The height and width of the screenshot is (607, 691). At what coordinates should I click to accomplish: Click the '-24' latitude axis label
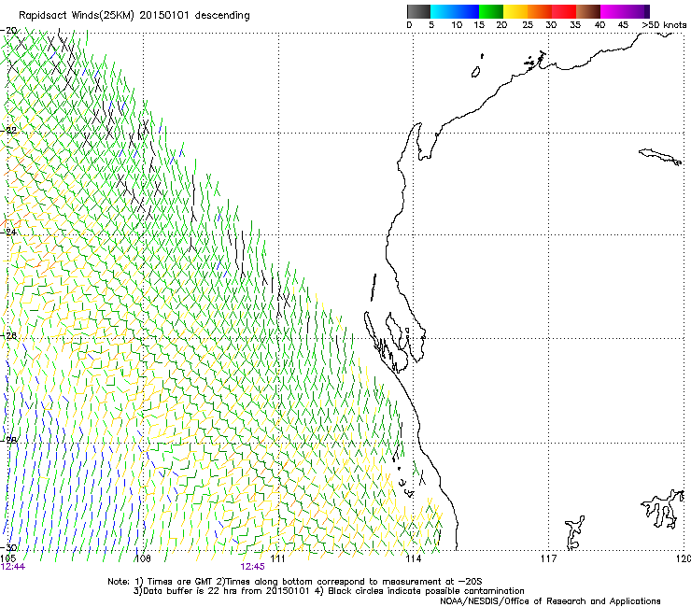coord(9,232)
